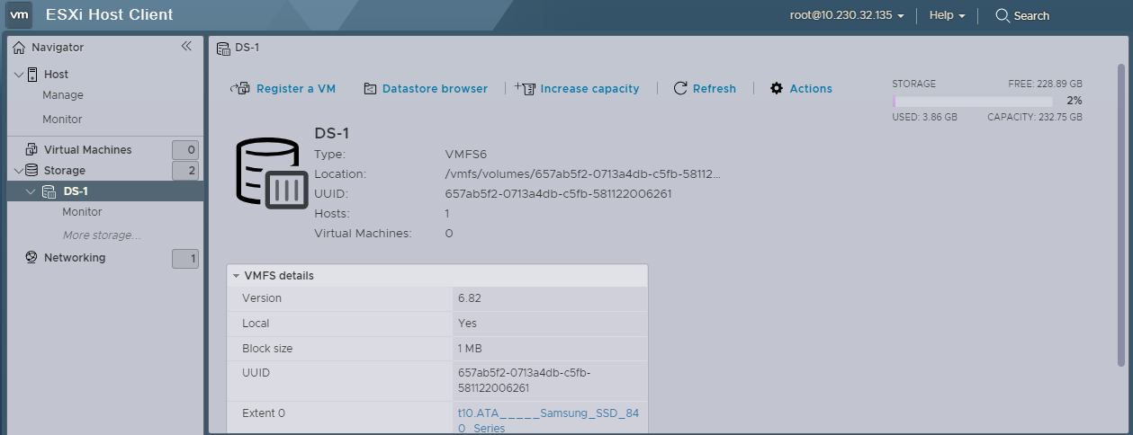This screenshot has height=435, width=1133.
Task: Click More storage... in Navigator
Action: (101, 235)
